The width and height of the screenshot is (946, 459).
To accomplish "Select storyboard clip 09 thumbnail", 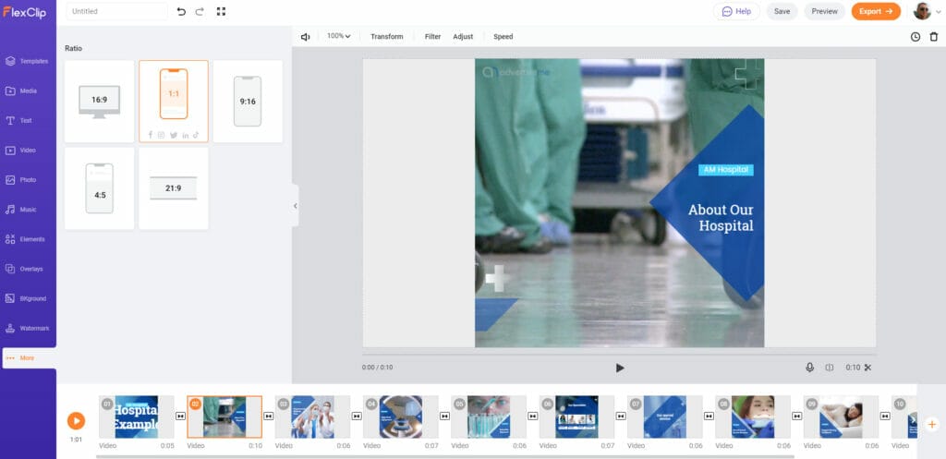I will point(841,417).
